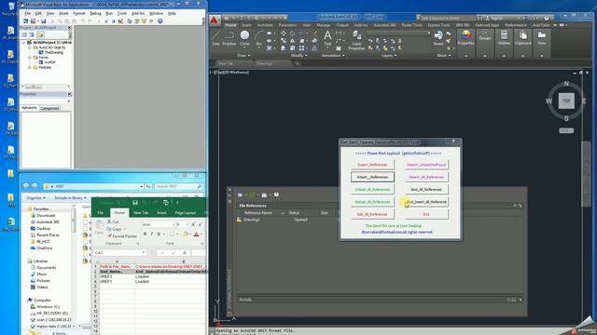Open the Debug menu in VBA editor
Image resolution: width=597 pixels, height=335 pixels.
[95, 13]
